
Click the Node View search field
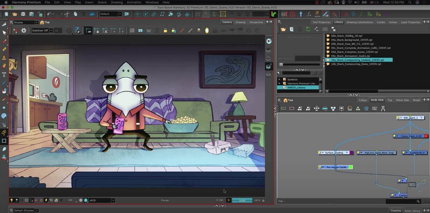[403, 201]
